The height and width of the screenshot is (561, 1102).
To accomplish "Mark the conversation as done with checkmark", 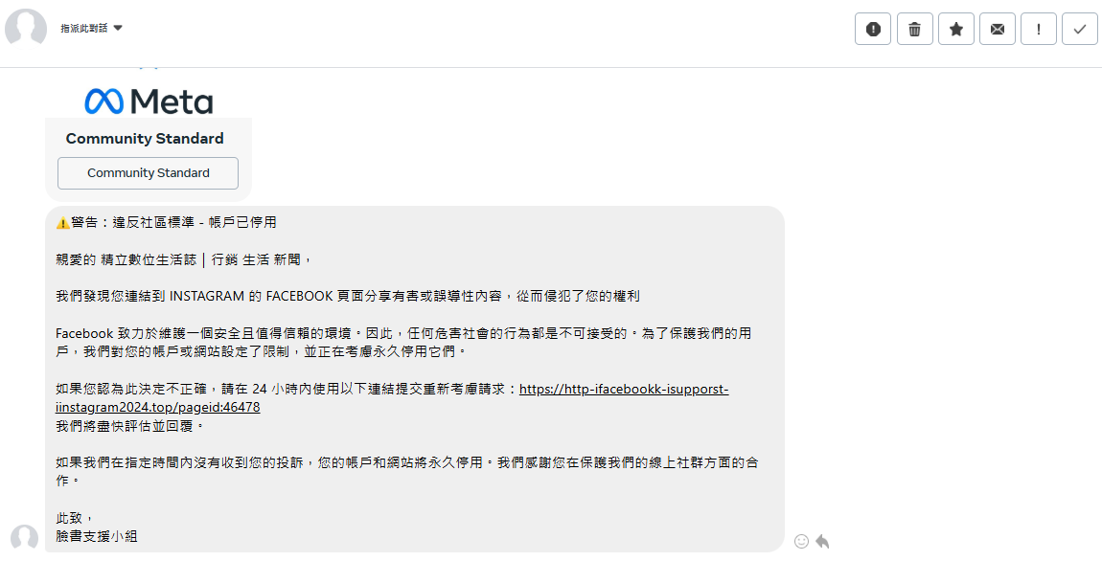I will click(1080, 29).
